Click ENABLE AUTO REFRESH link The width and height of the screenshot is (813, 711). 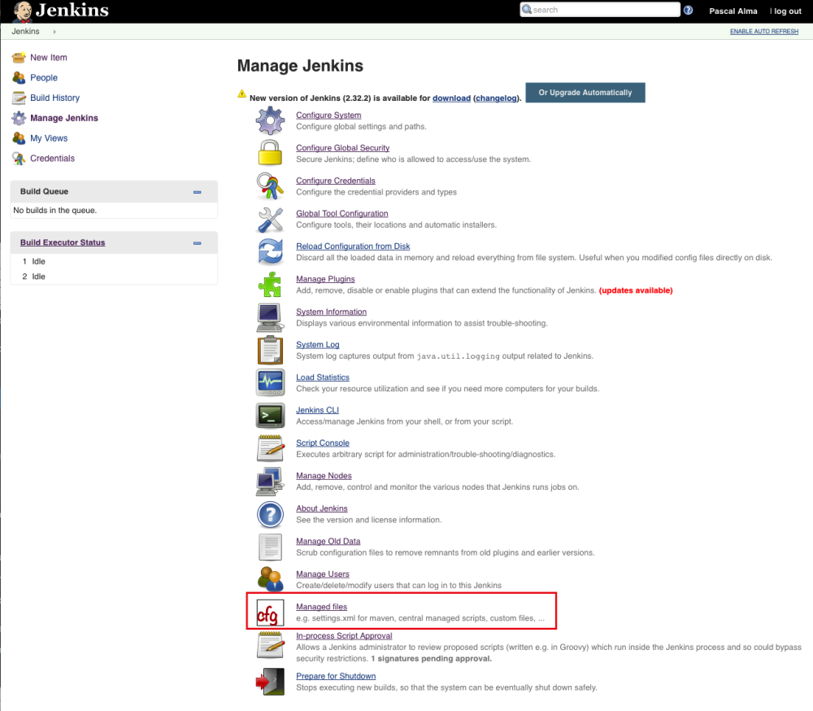764,32
